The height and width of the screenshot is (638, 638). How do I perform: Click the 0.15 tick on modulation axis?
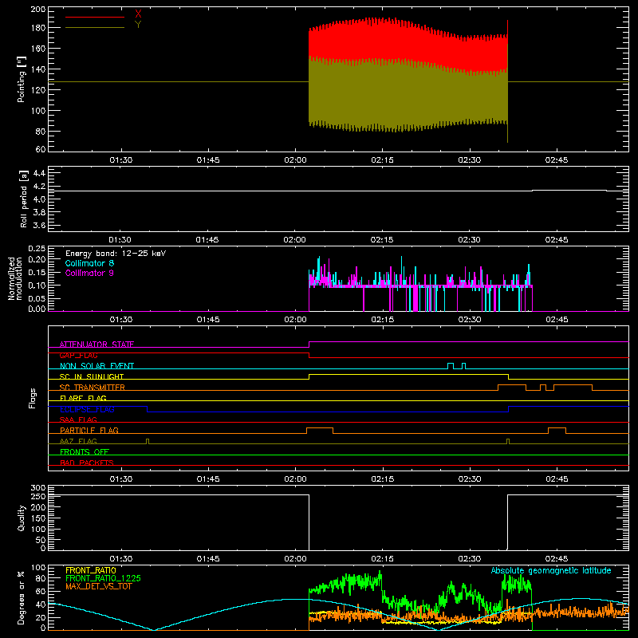37,272
